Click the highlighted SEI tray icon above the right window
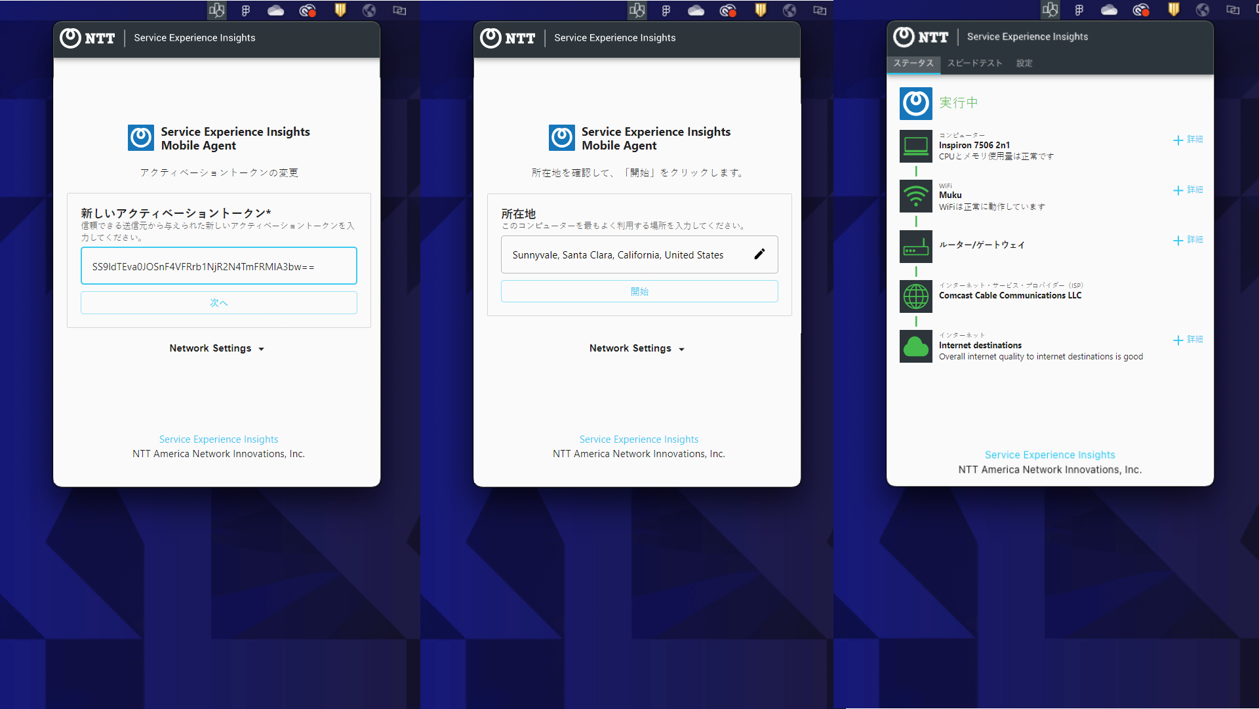The image size is (1259, 709). [1050, 10]
